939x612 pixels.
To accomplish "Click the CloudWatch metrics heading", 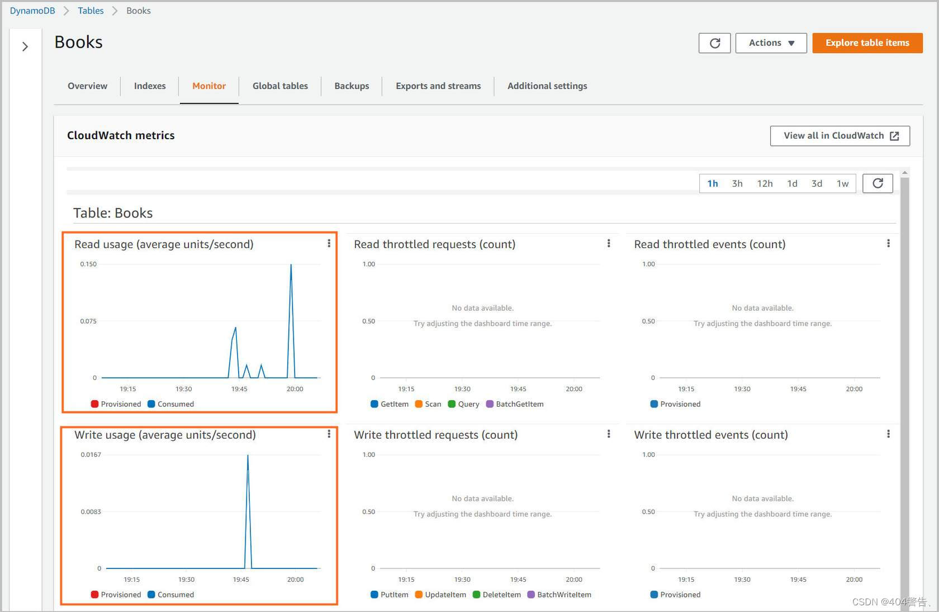I will 121,135.
